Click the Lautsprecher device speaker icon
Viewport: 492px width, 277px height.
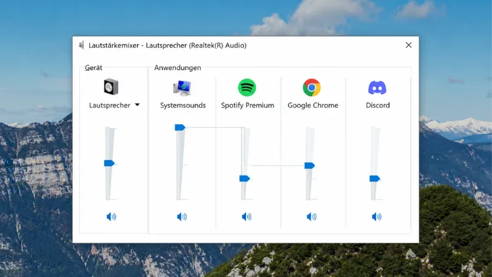coord(111,87)
